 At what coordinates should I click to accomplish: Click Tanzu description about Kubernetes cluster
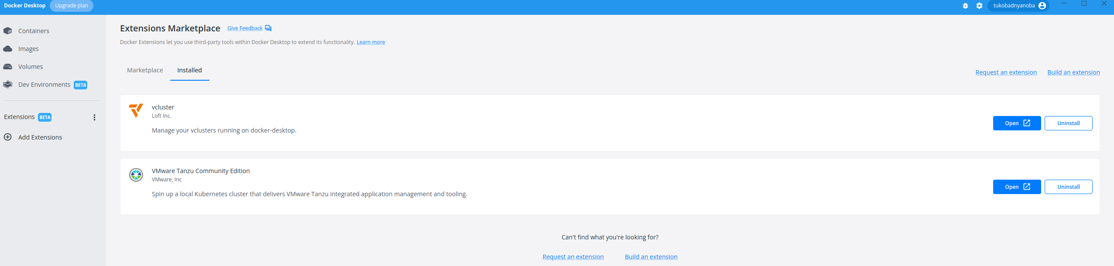tap(309, 194)
